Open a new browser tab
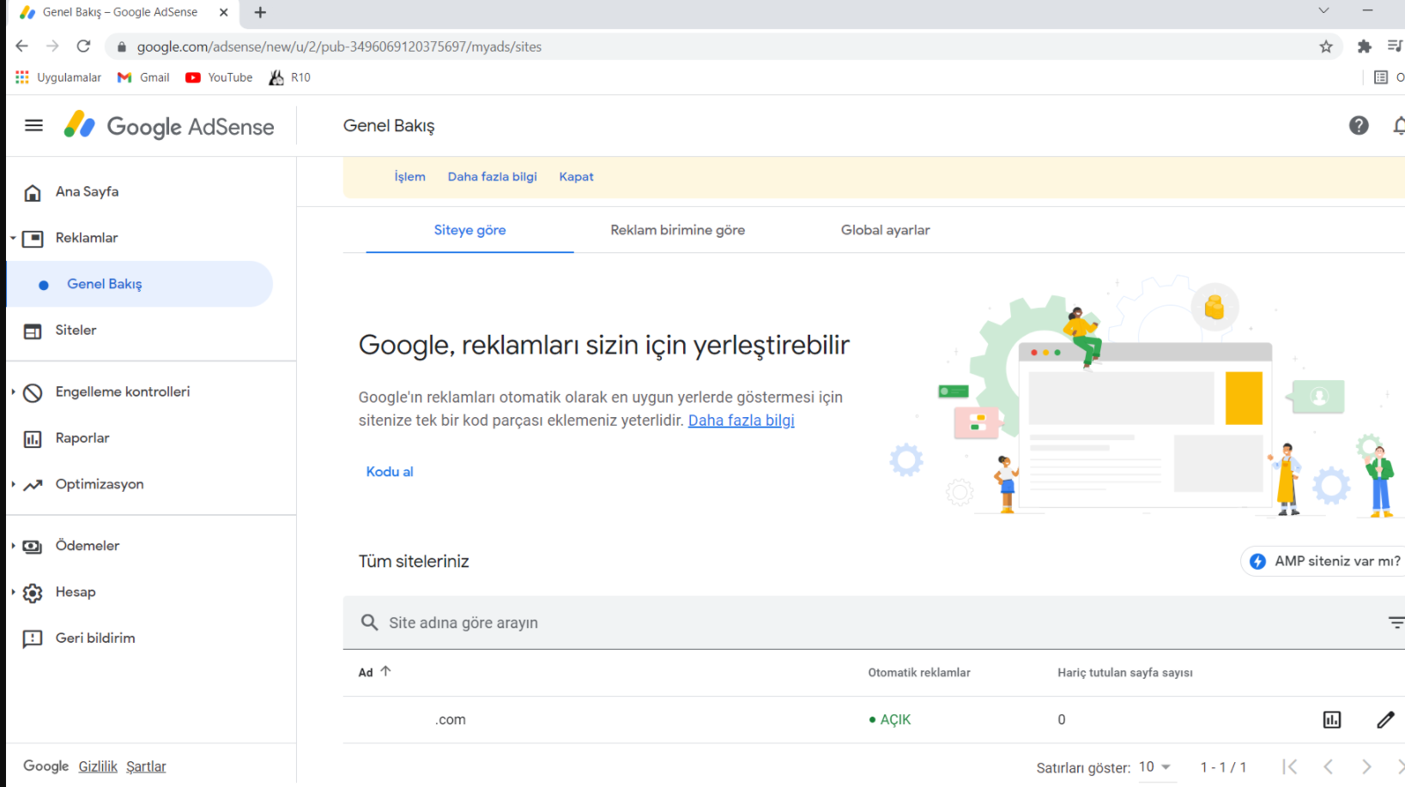Screen dimensions: 1405x787 (260, 12)
